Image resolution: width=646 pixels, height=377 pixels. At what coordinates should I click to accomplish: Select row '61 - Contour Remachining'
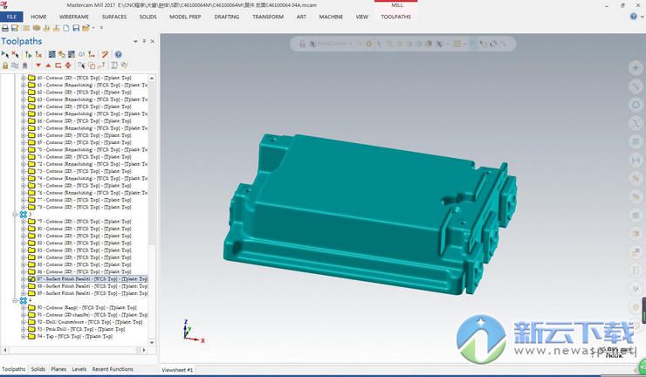[x=93, y=85]
